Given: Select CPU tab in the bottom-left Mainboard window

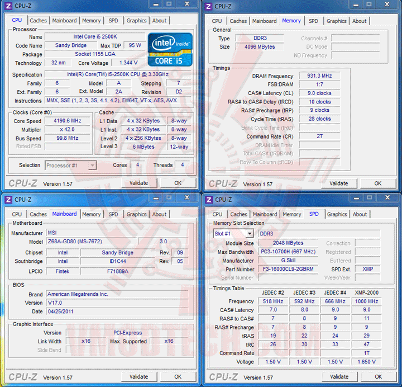Looking at the screenshot, I should tap(17, 214).
